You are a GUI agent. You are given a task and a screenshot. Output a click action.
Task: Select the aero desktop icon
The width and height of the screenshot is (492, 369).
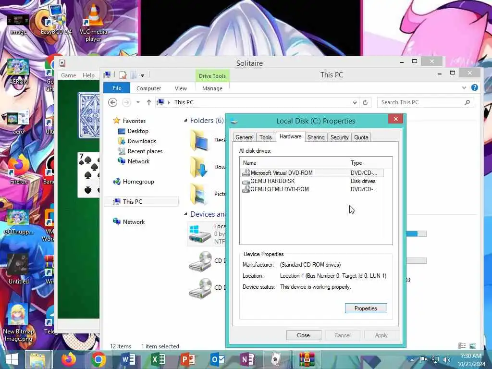tap(18, 123)
